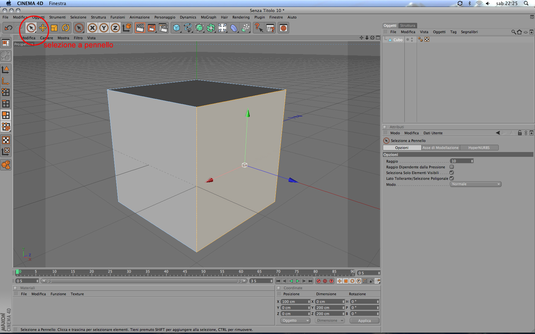Screen dimensions: 535x334
Task: Click the context help question-mark cursor icon
Action: point(259,28)
